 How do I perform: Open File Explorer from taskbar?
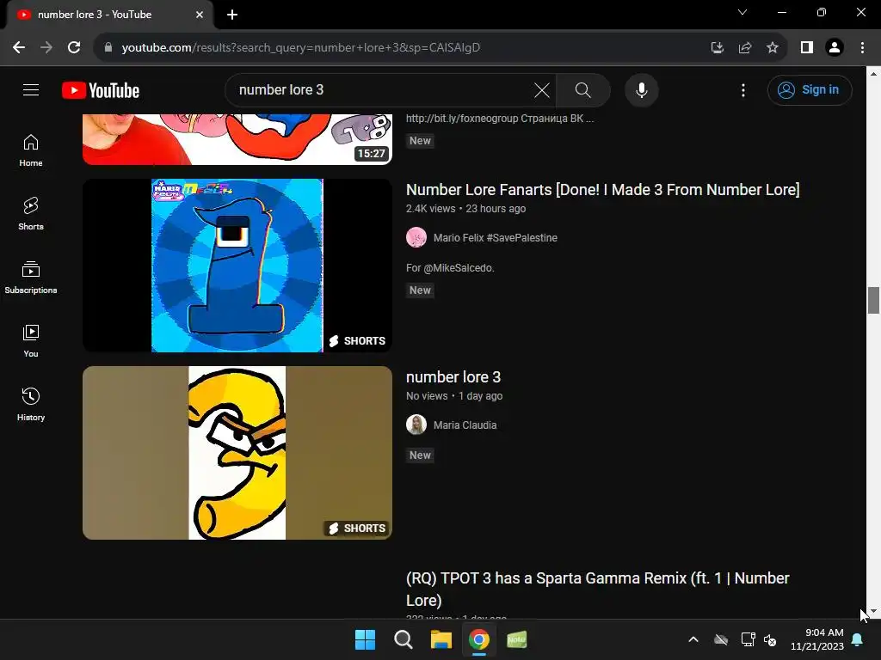[441, 639]
